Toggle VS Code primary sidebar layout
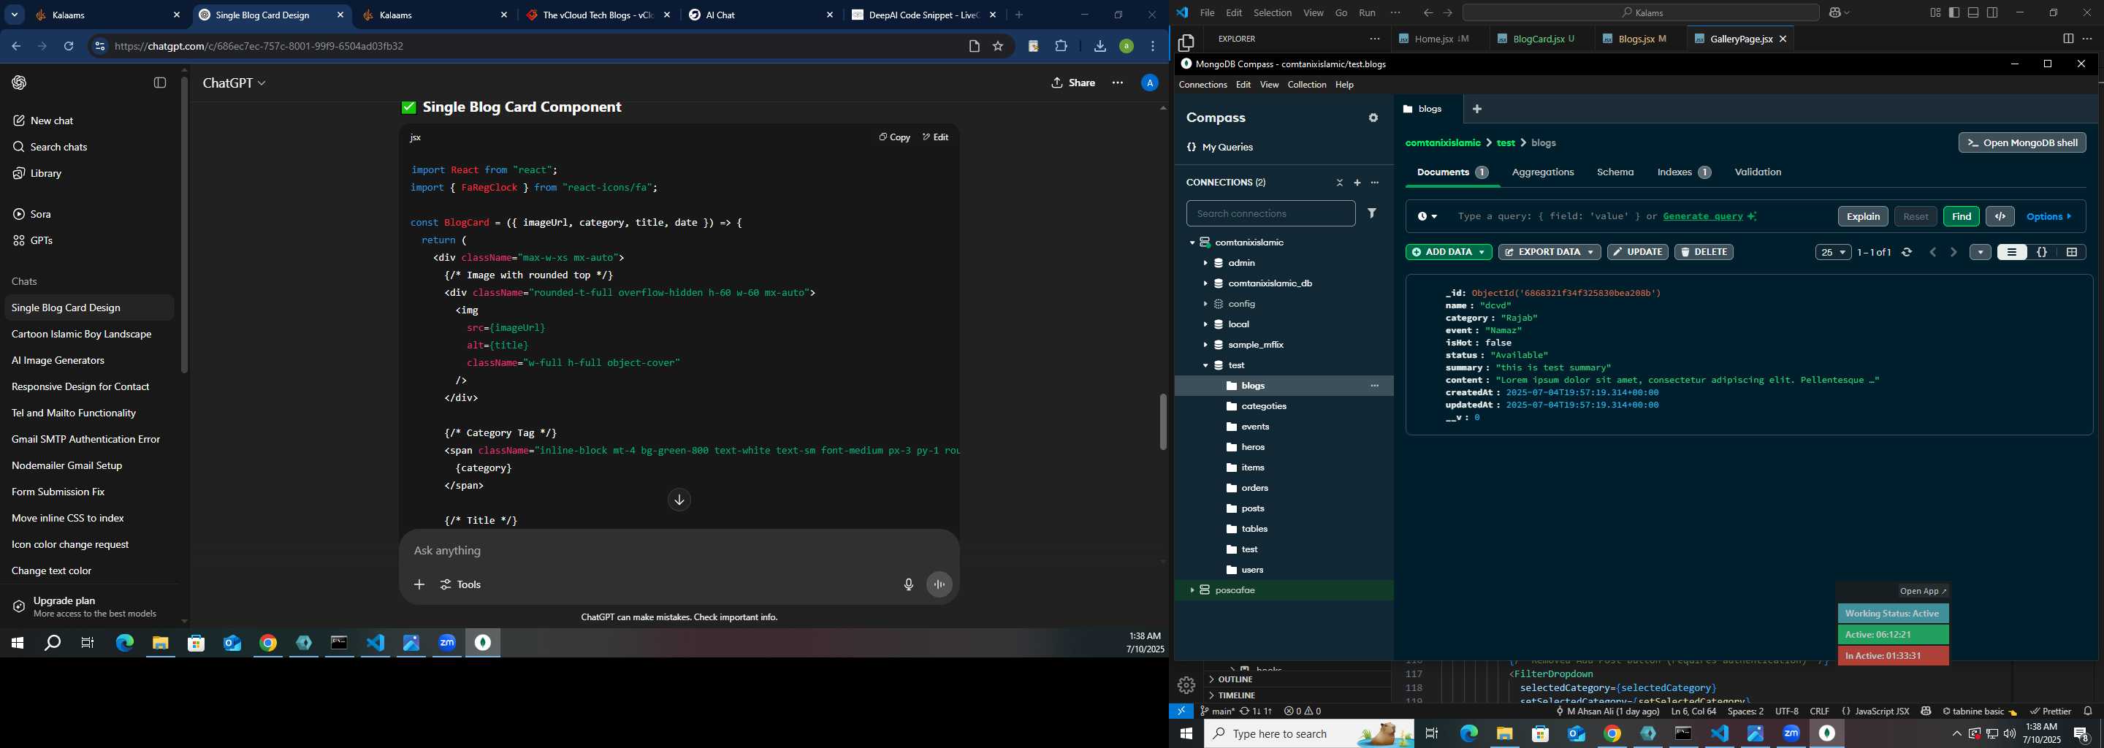Image resolution: width=2104 pixels, height=748 pixels. [x=1954, y=12]
